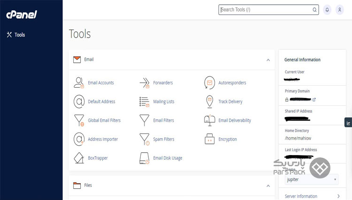The width and height of the screenshot is (352, 200).
Task: Click the /home/mahiow home directory text
Action: (298, 138)
